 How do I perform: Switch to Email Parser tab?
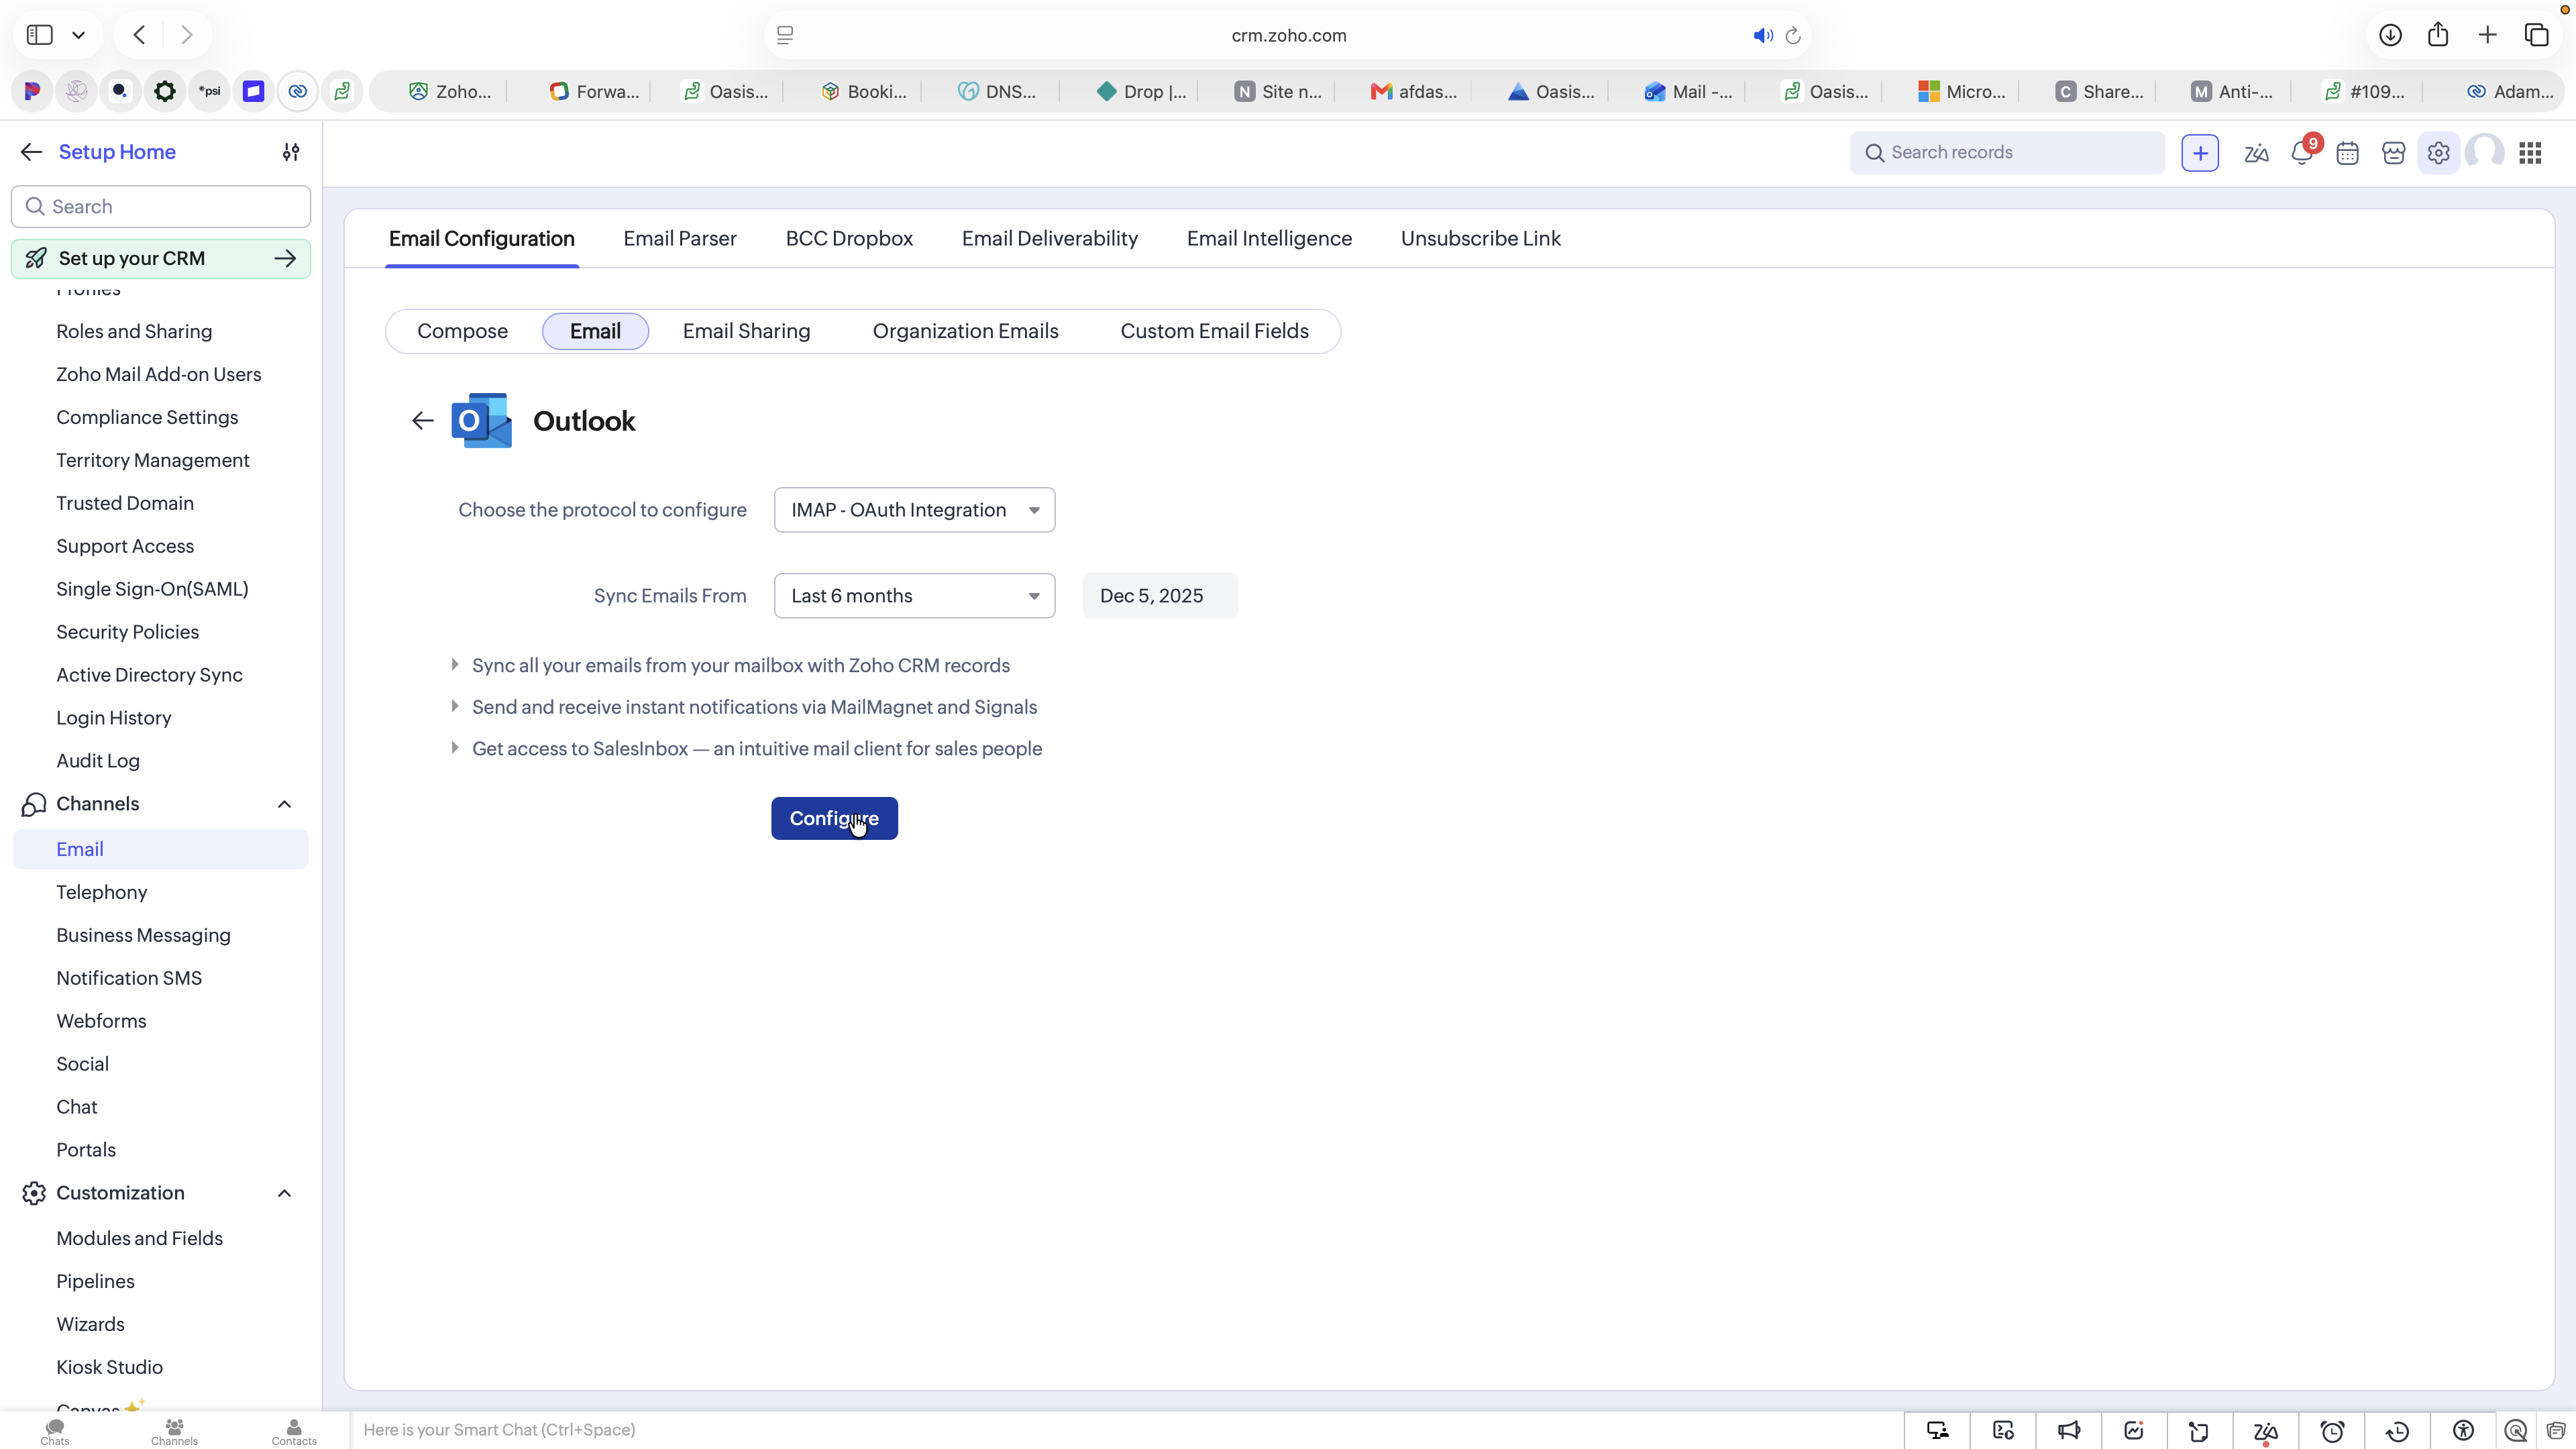[680, 238]
